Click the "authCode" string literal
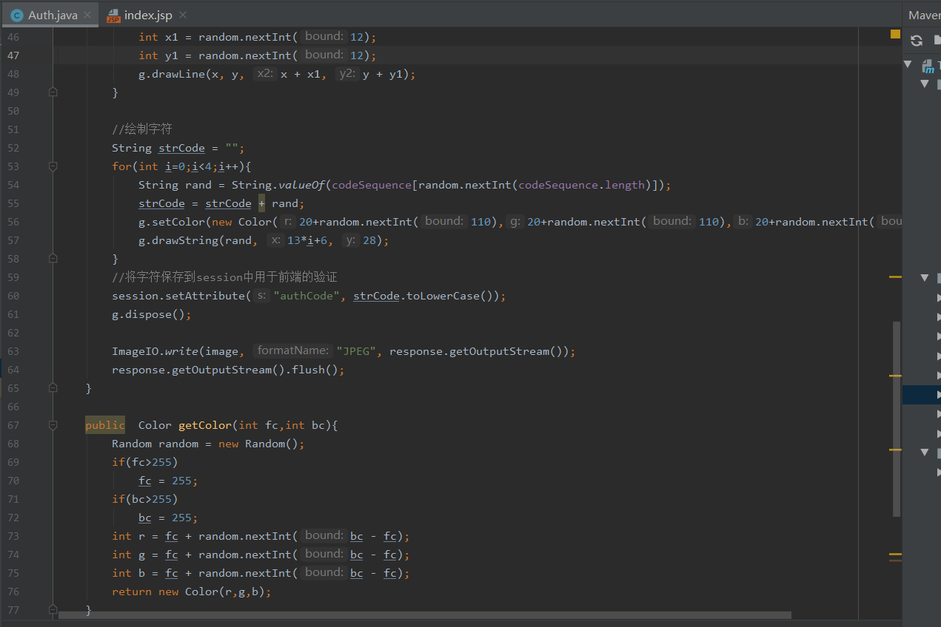This screenshot has width=941, height=627. coord(307,296)
